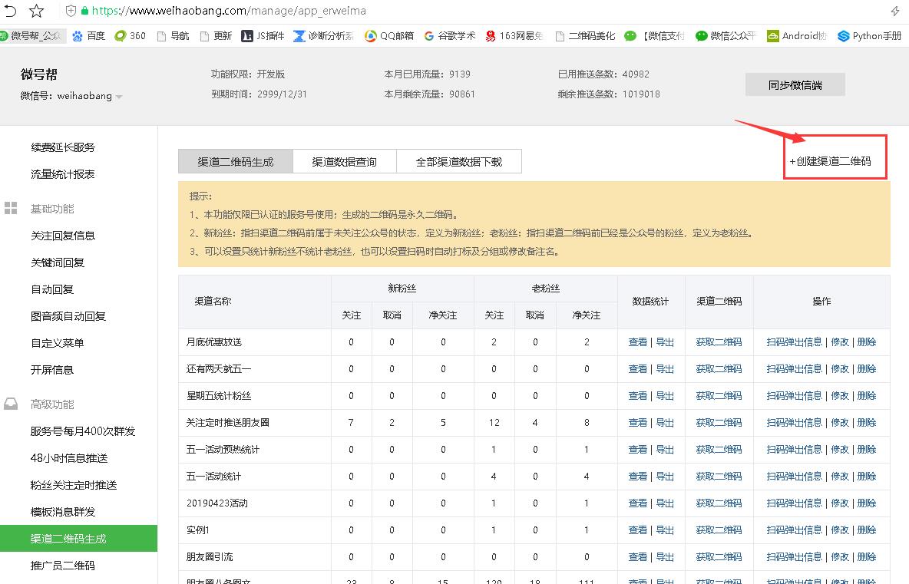Open the 百度 bookmark

[89, 36]
